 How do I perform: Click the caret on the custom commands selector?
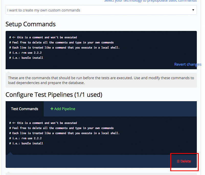(193, 10)
